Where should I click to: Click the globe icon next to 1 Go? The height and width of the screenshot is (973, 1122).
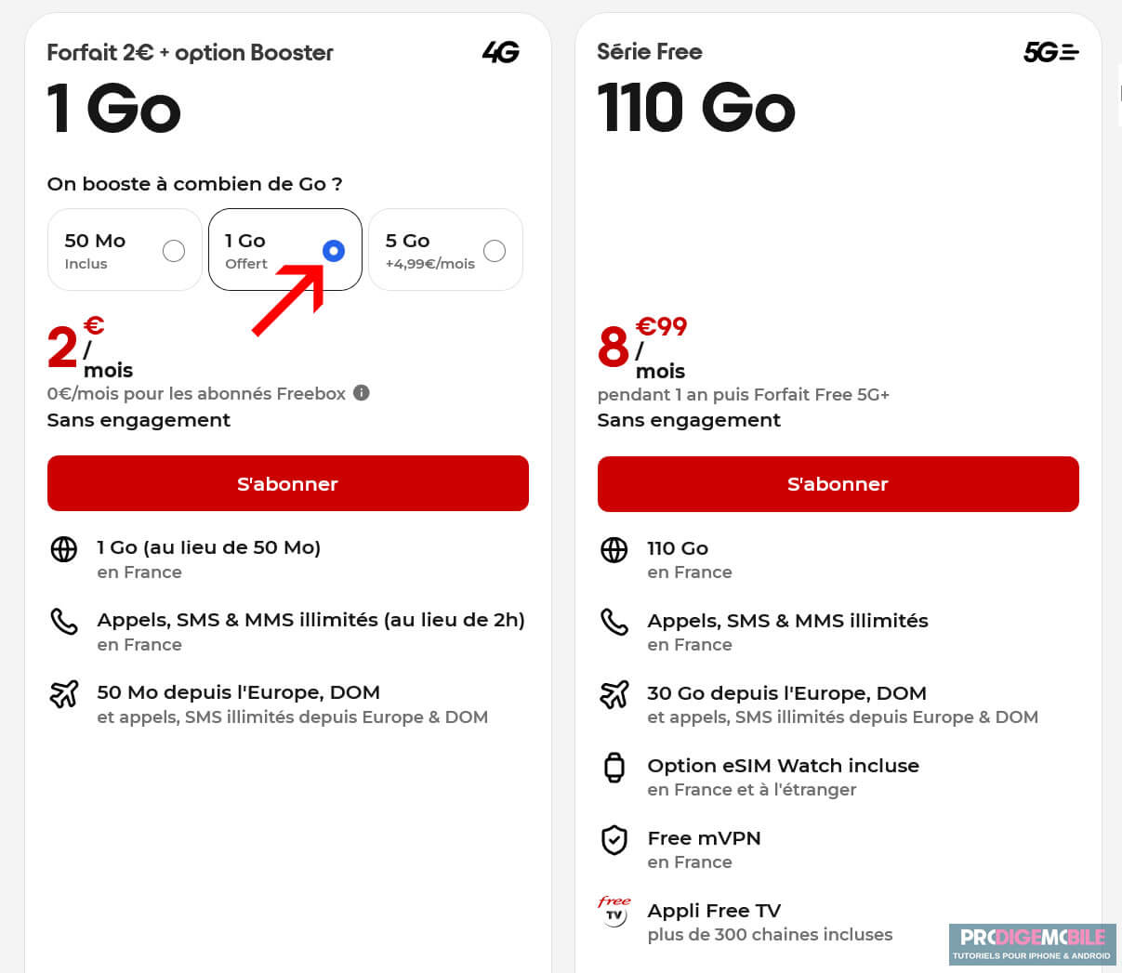[63, 549]
